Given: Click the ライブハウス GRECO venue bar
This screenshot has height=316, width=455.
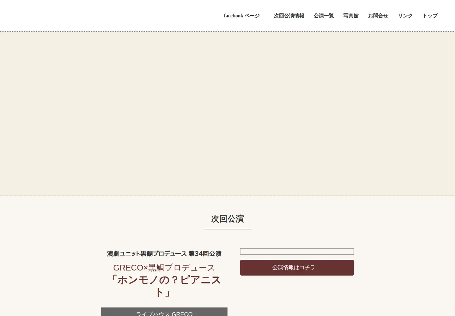Looking at the screenshot, I should [164, 312].
